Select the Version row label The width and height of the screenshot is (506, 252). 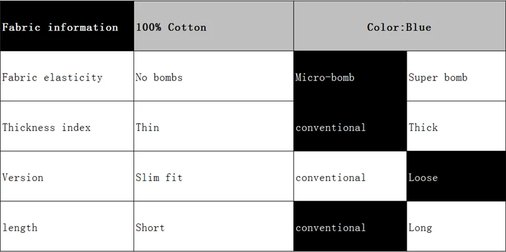point(67,176)
